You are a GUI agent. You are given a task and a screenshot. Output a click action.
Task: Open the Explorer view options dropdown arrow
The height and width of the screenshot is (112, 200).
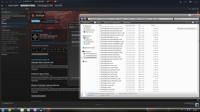tap(189, 22)
